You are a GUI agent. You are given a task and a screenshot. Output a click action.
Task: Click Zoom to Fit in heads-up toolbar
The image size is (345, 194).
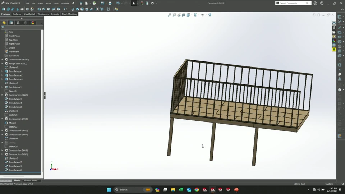click(169, 15)
